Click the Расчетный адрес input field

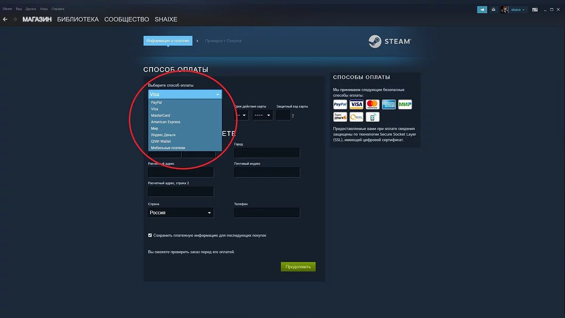point(181,172)
